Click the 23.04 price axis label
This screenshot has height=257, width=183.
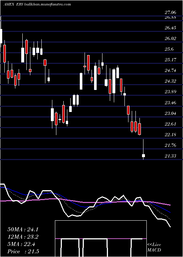[170, 113]
